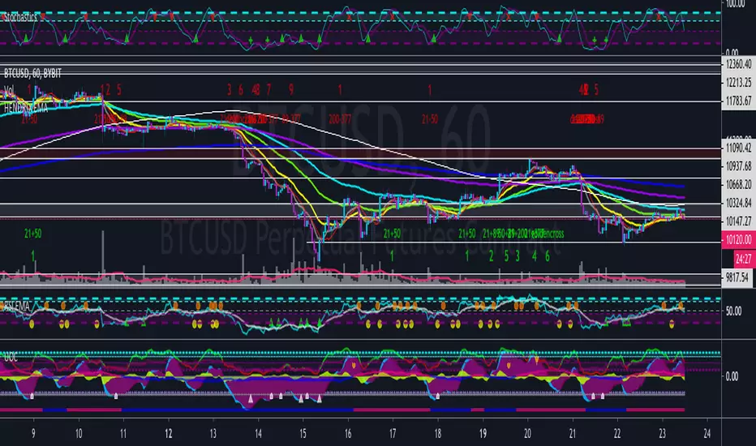This screenshot has height=446, width=756.
Task: Click date 12 on the time axis
Action: (168, 434)
